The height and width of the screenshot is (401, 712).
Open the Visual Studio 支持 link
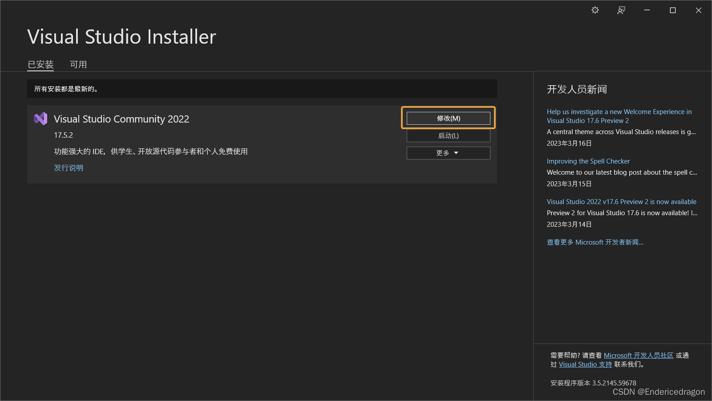[x=585, y=364]
